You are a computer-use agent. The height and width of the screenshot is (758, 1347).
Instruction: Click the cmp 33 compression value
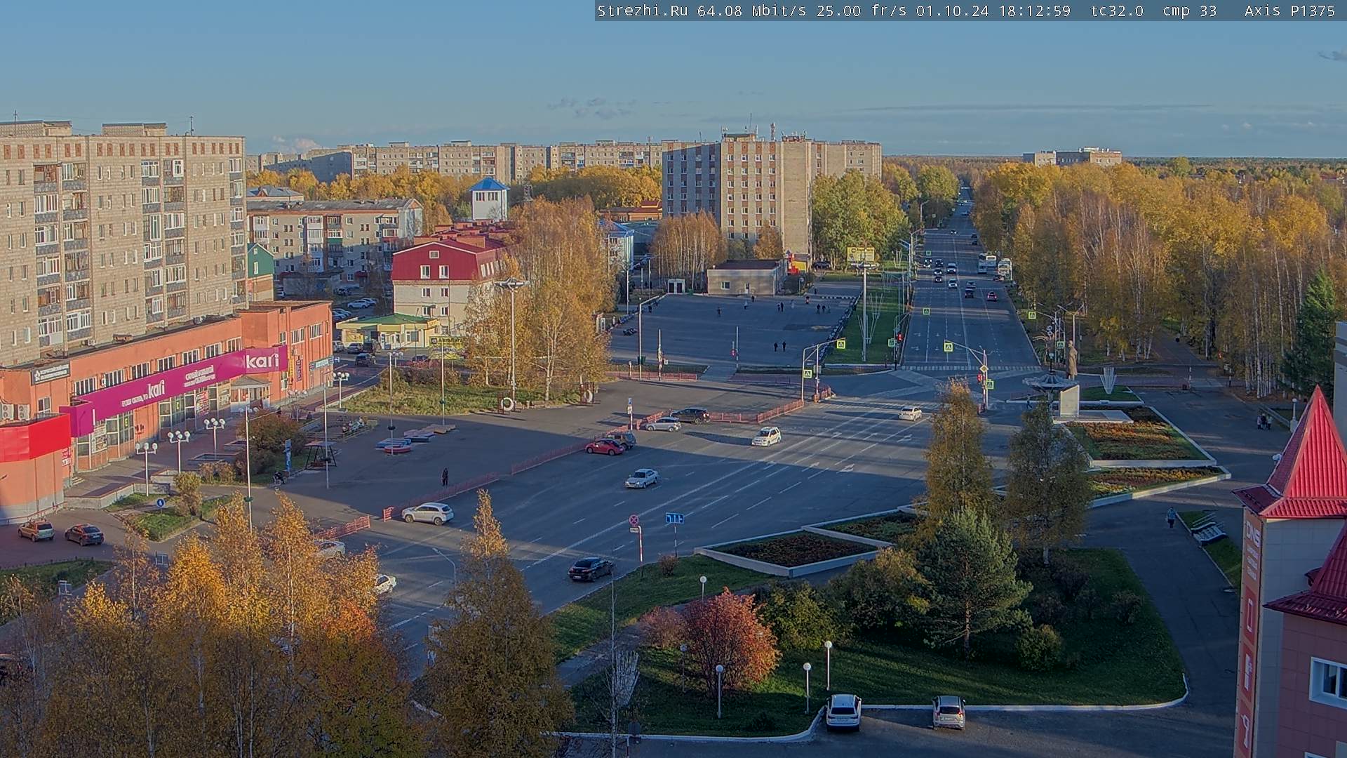[1189, 11]
